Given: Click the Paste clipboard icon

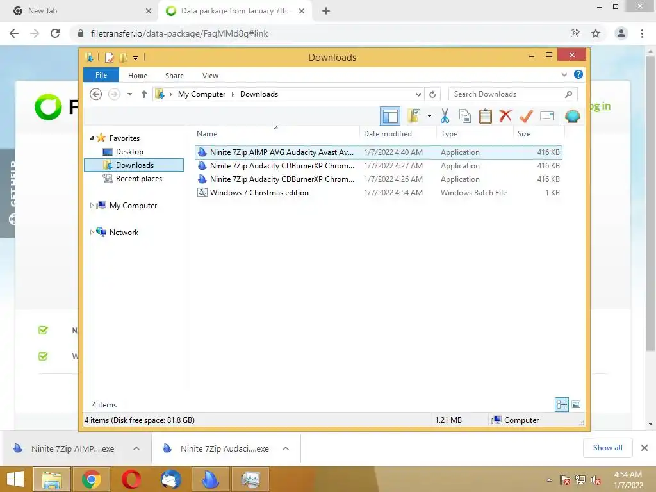Looking at the screenshot, I should pos(486,116).
